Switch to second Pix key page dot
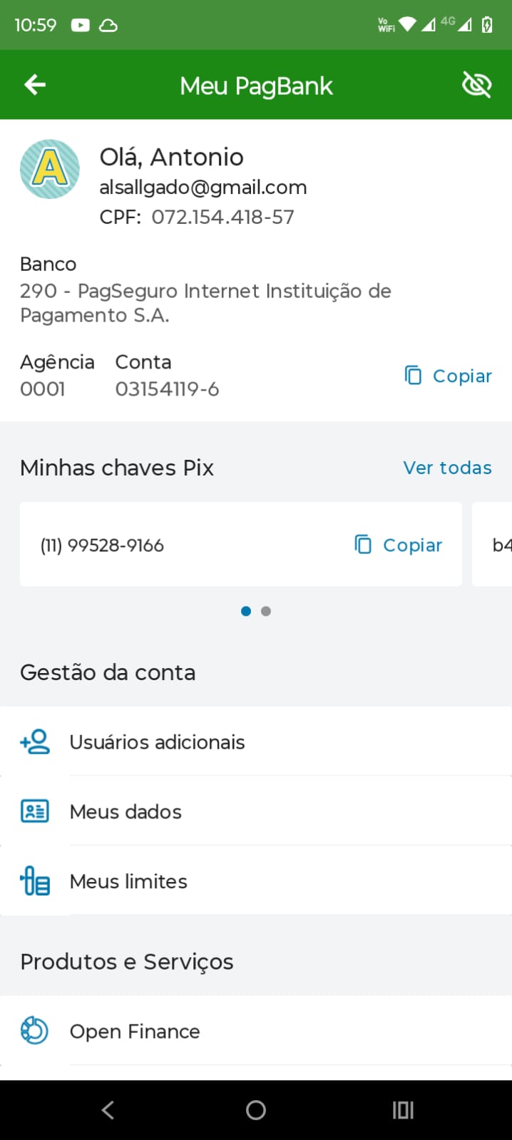 pos(266,611)
